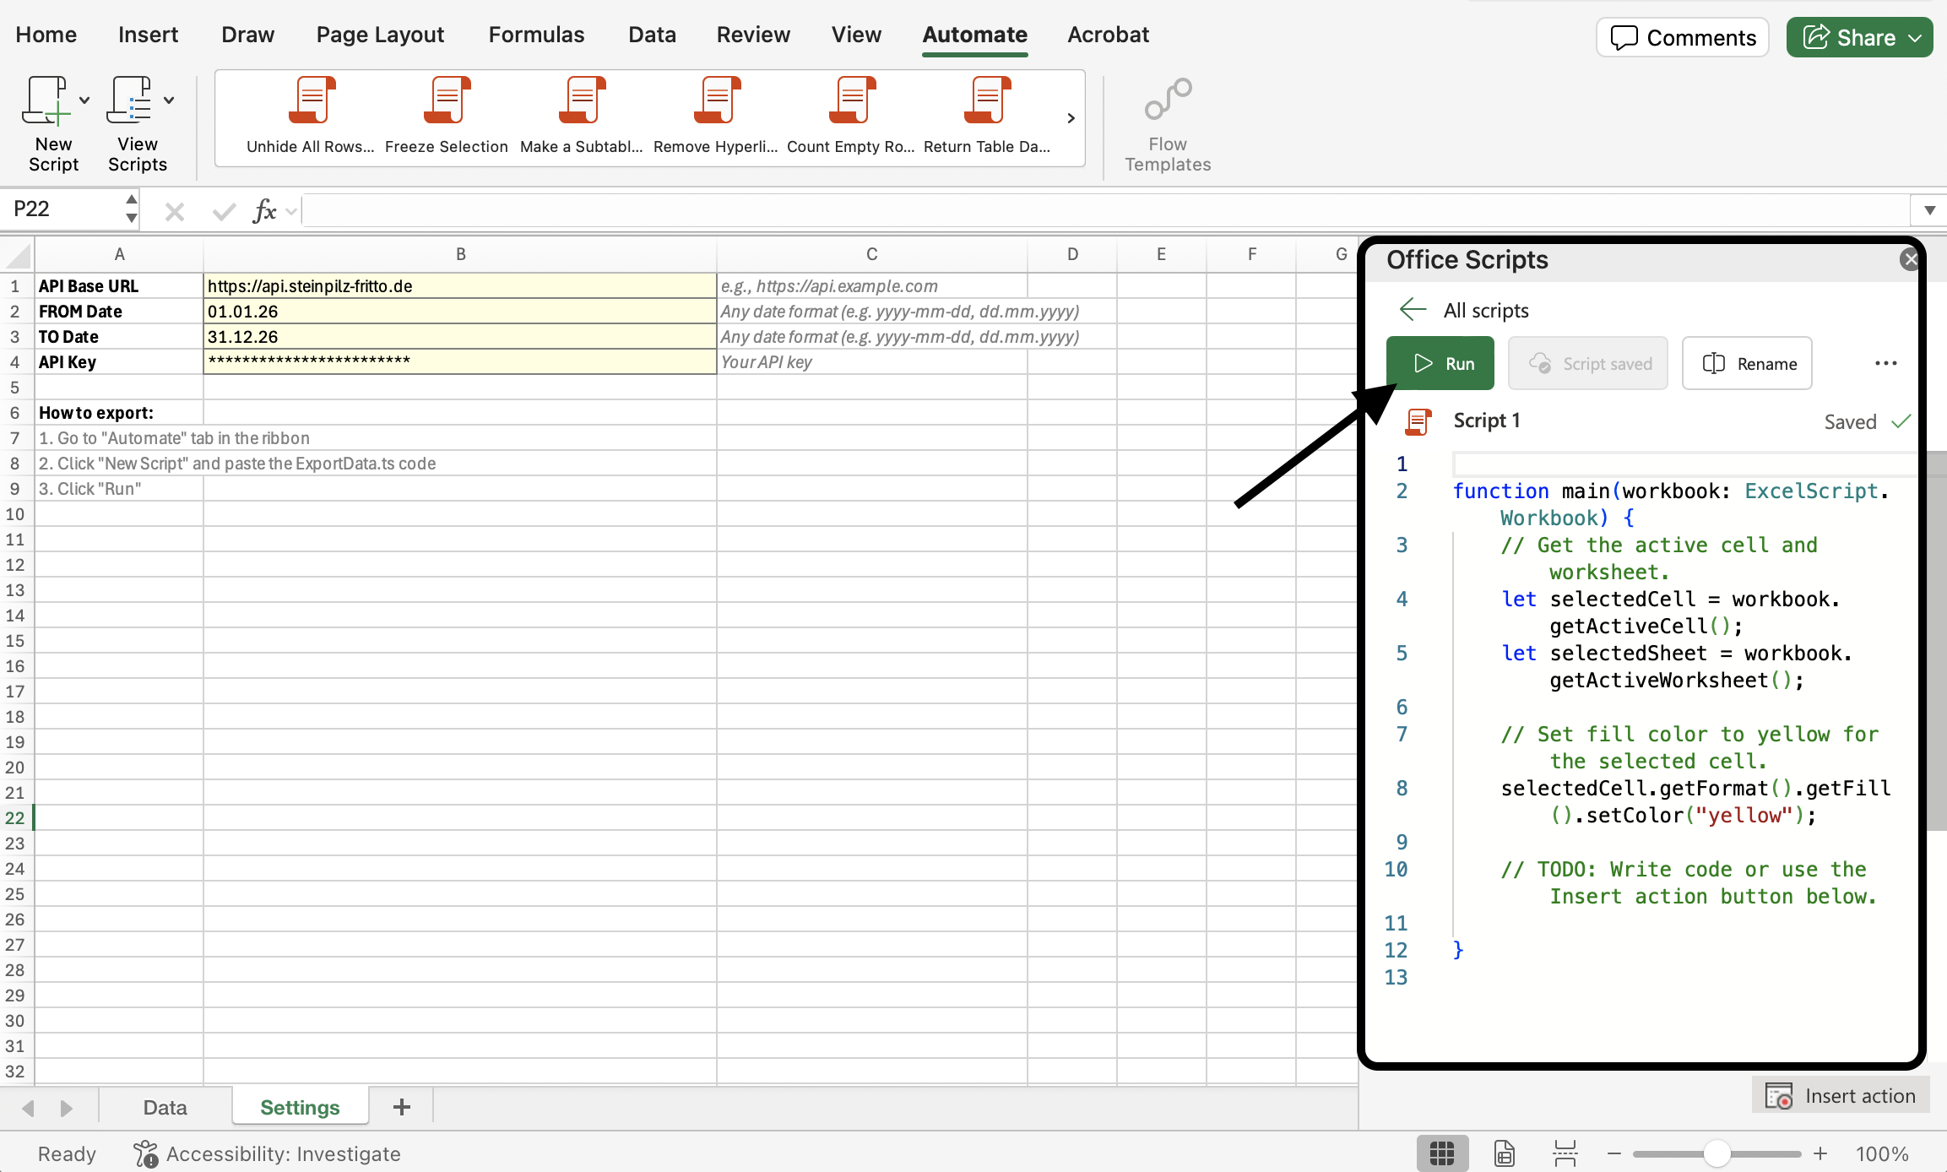Click the Count Empty Rows script
Viewport: 1947px width, 1172px height.
[851, 101]
